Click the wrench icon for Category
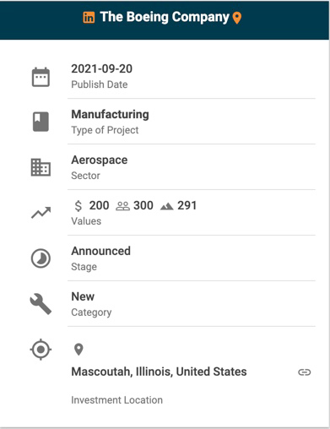 (41, 304)
